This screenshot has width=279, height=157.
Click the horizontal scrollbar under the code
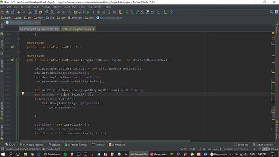point(105,141)
